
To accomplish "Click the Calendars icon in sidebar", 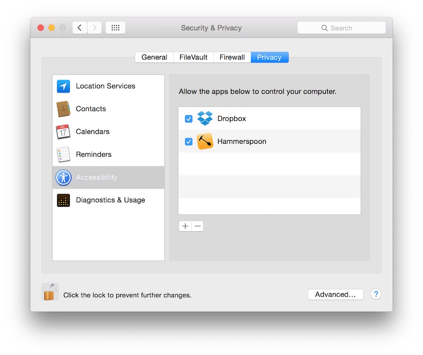I will click(x=63, y=132).
